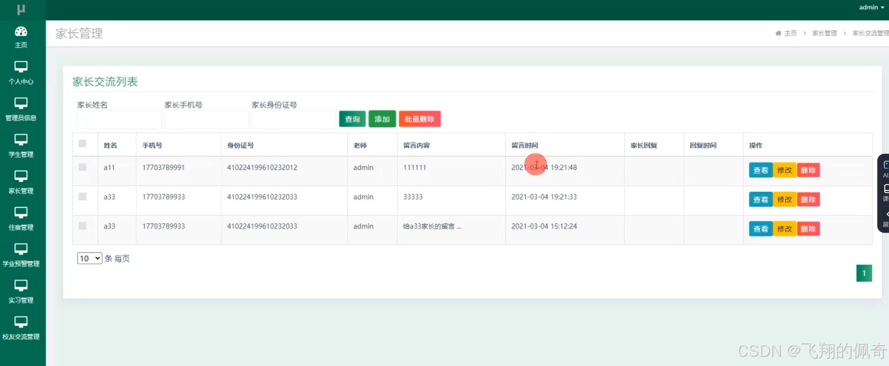
Task: Open 学业预警管理 in the sidebar
Action: point(21,255)
